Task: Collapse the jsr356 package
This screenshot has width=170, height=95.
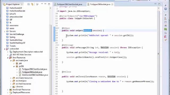Action: pos(14,66)
